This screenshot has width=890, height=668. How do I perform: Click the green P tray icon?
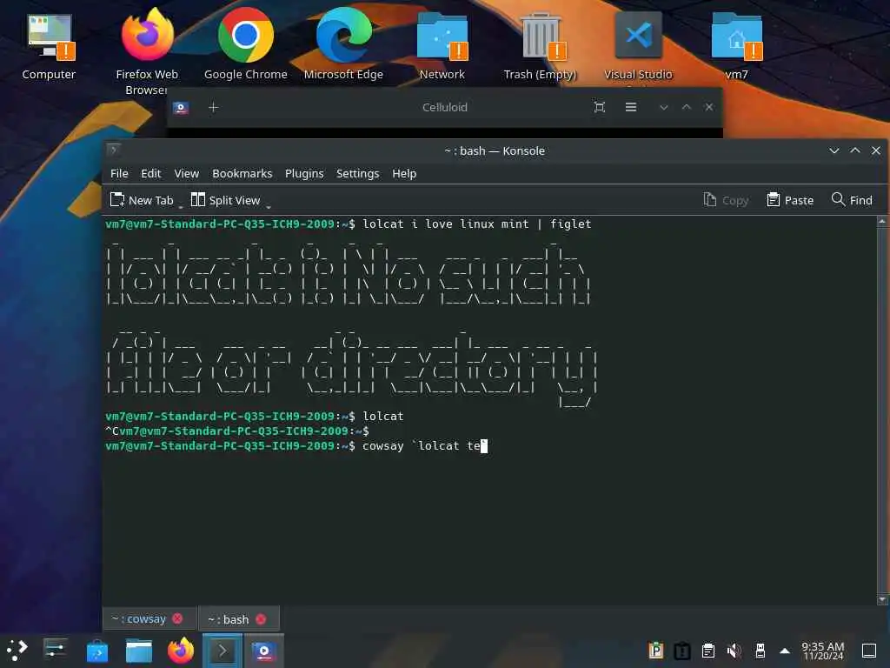click(x=656, y=651)
